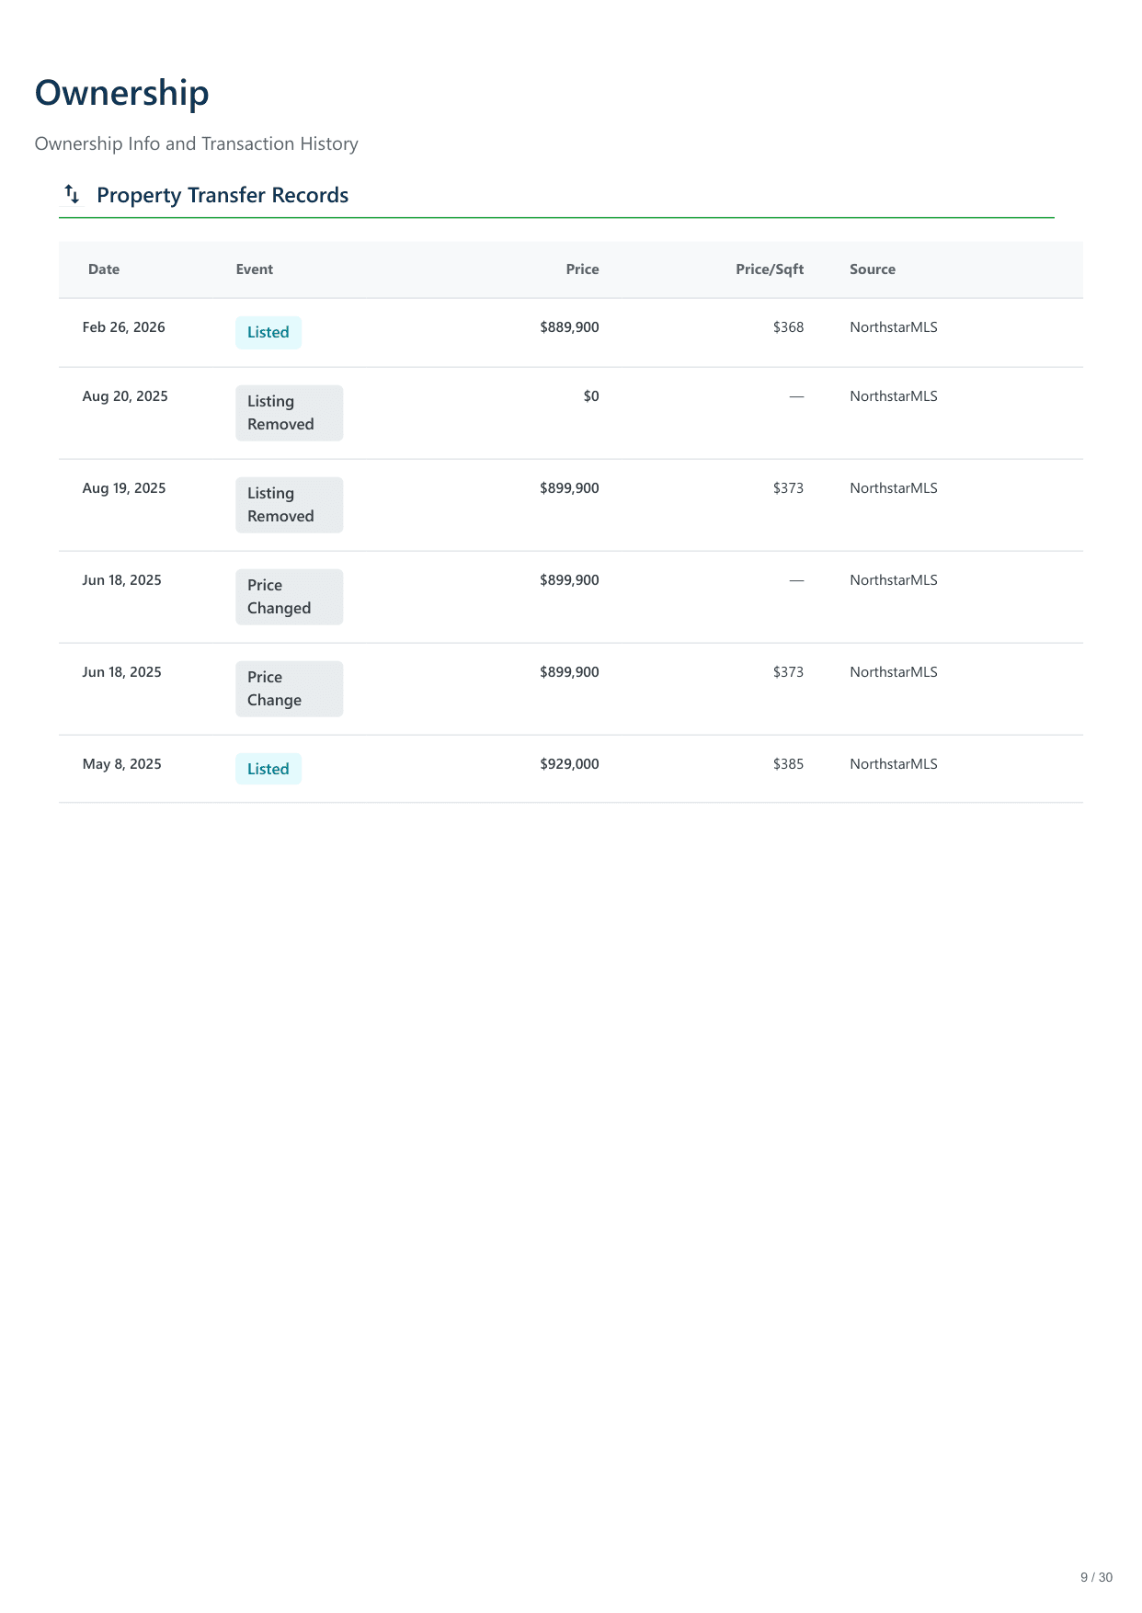The width and height of the screenshot is (1142, 1613).
Task: Click the Price column header
Action: click(x=582, y=269)
